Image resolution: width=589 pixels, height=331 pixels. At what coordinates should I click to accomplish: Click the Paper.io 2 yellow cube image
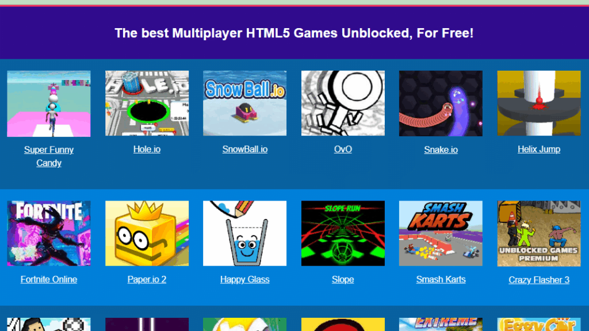coord(147,233)
